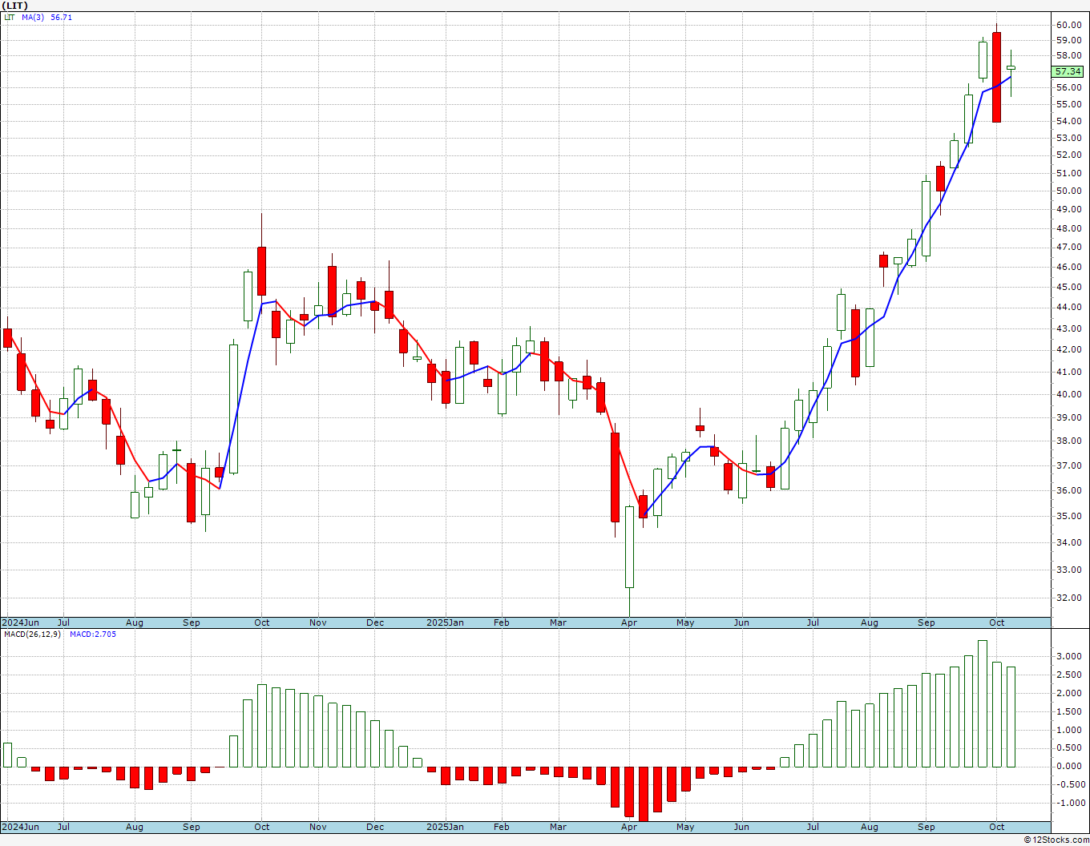The image size is (1090, 846).
Task: Click the LIT ticker label at top
Action: point(14,6)
